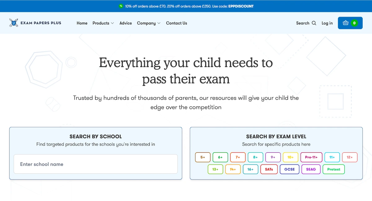
Task: Select the Pretest exam level
Action: (x=334, y=169)
